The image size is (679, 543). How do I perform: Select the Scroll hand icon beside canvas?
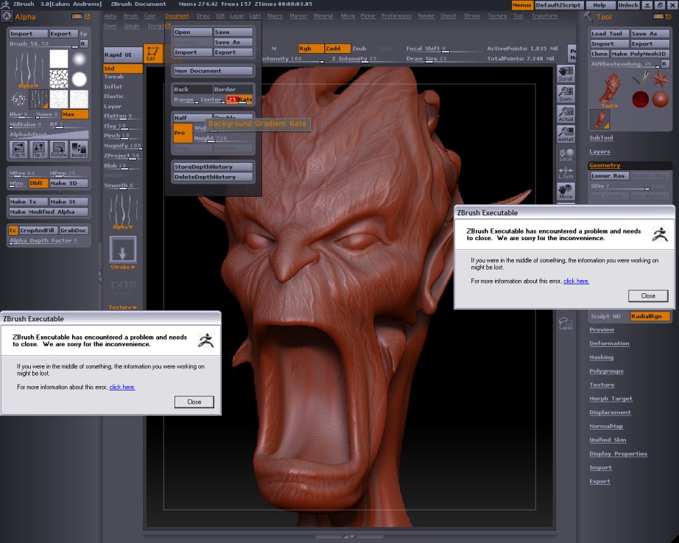566,74
